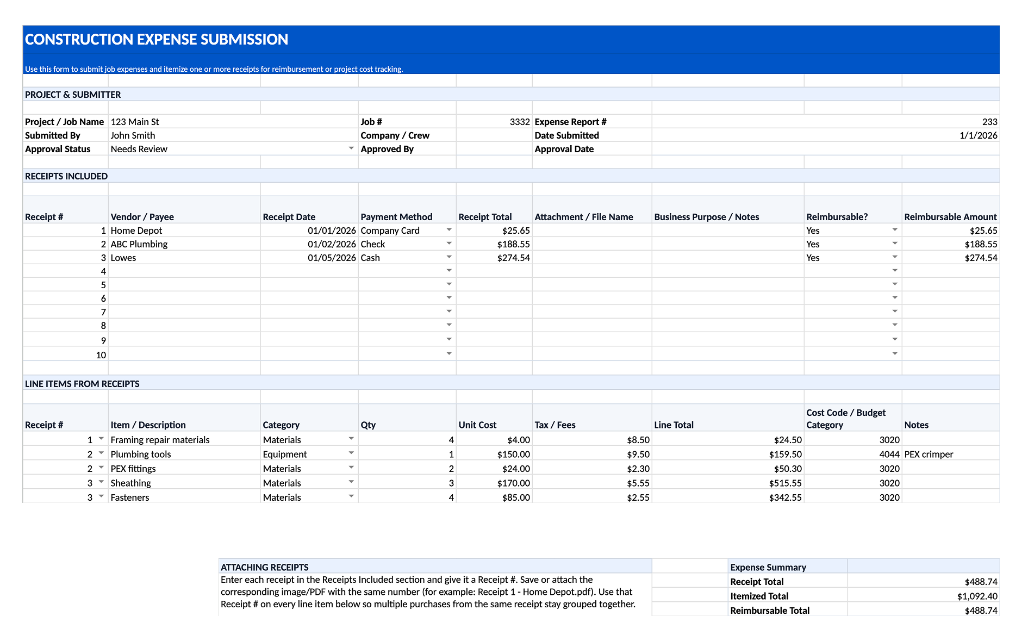Click the Receipt Total cell $188.55
Image resolution: width=1028 pixels, height=641 pixels.
coord(494,244)
